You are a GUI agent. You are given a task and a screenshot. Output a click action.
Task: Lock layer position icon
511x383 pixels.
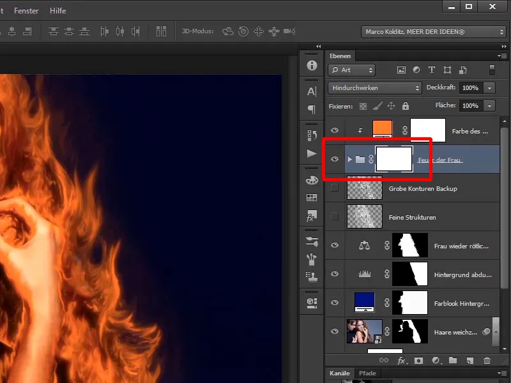coord(391,106)
